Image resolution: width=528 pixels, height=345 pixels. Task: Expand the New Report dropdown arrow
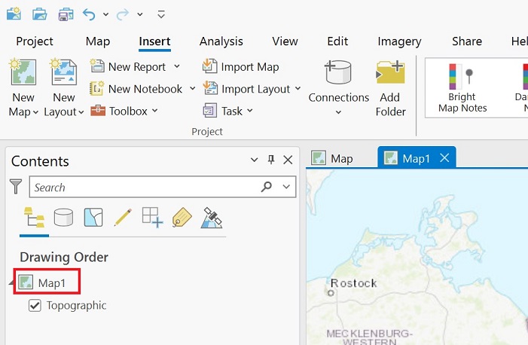(177, 66)
